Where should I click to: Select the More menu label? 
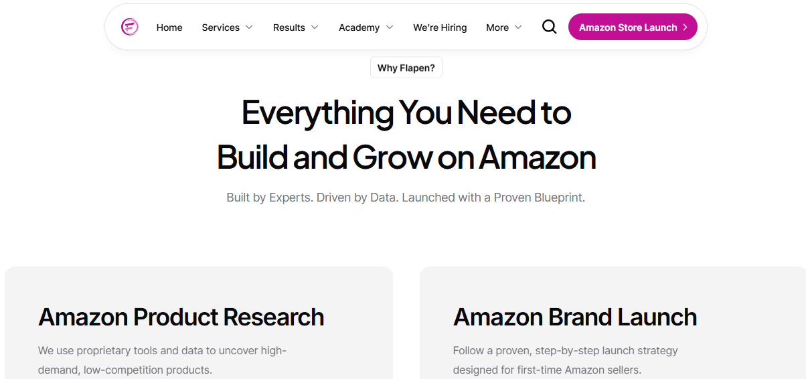[x=497, y=27]
